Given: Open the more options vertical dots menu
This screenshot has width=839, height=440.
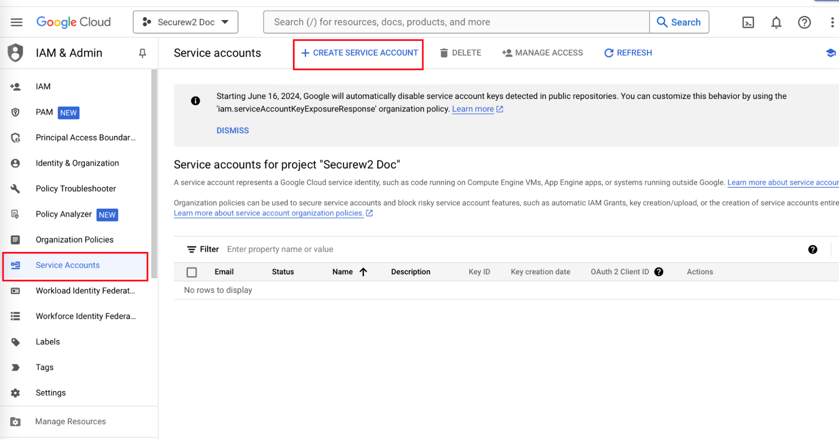Looking at the screenshot, I should coord(832,22).
